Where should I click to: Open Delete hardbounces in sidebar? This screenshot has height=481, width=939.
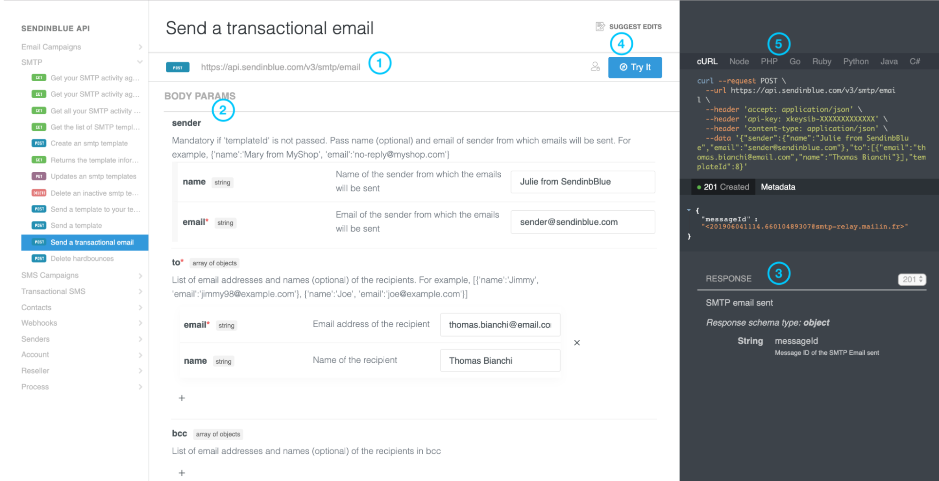click(82, 259)
